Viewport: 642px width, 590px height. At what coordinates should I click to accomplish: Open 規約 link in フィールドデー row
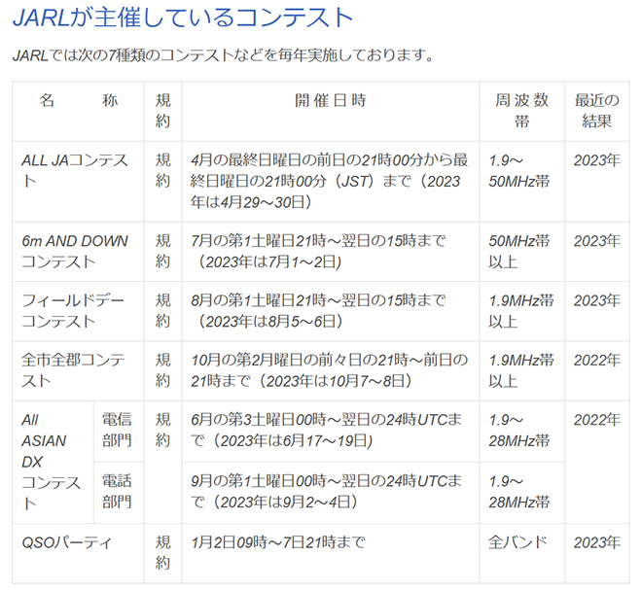pyautogui.click(x=162, y=311)
